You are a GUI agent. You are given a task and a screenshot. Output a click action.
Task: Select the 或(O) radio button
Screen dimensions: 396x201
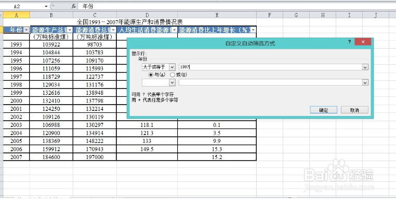[173, 75]
